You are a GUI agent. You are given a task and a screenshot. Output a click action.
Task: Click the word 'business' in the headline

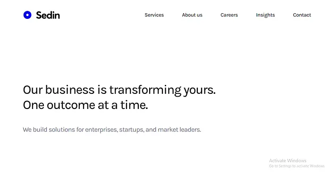(x=70, y=90)
